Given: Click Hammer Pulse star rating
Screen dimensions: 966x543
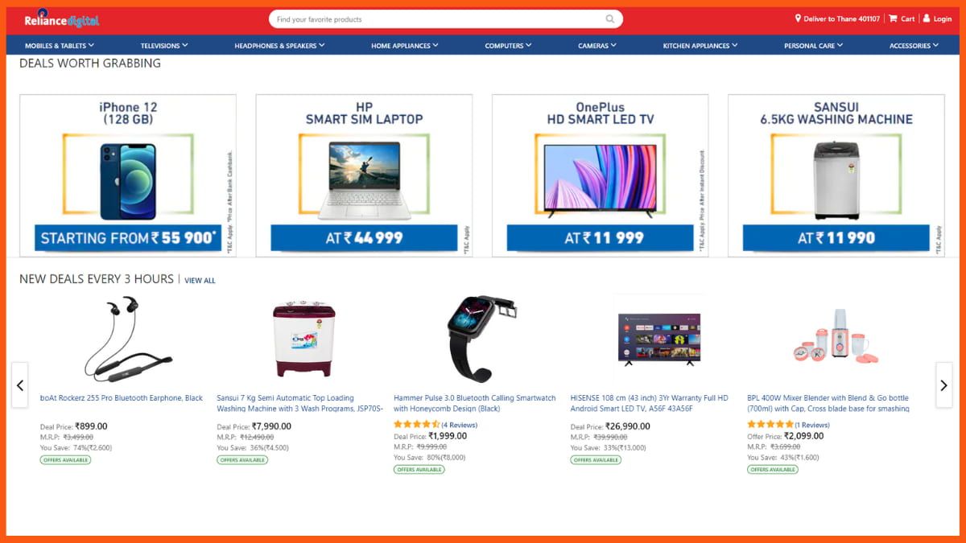Looking at the screenshot, I should (x=416, y=425).
